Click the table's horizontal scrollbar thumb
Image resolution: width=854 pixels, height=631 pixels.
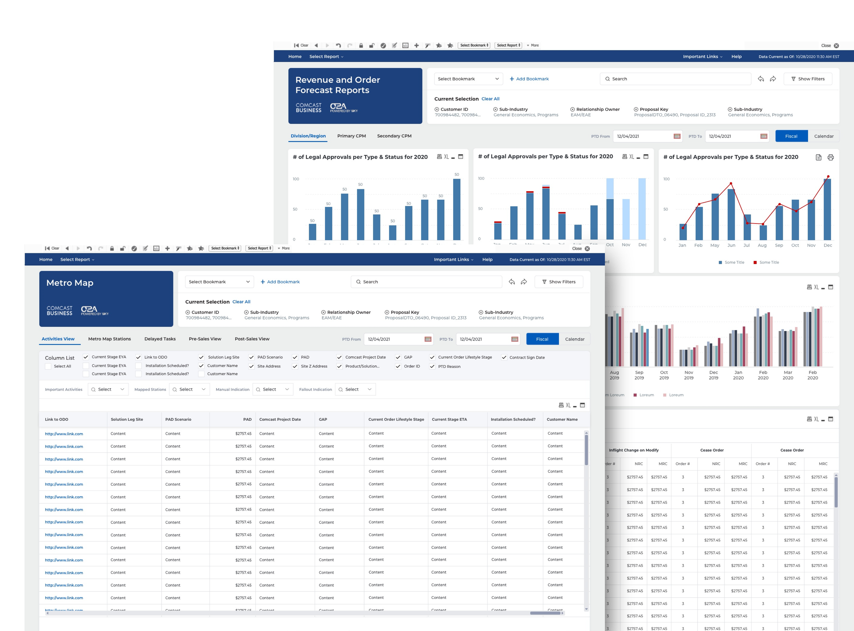[546, 613]
